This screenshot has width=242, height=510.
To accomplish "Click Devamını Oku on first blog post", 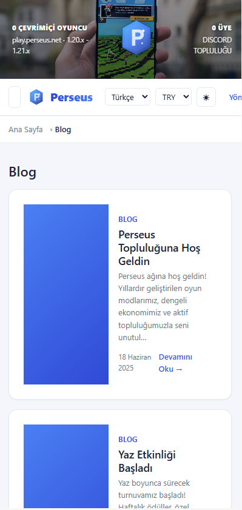I will click(x=175, y=363).
